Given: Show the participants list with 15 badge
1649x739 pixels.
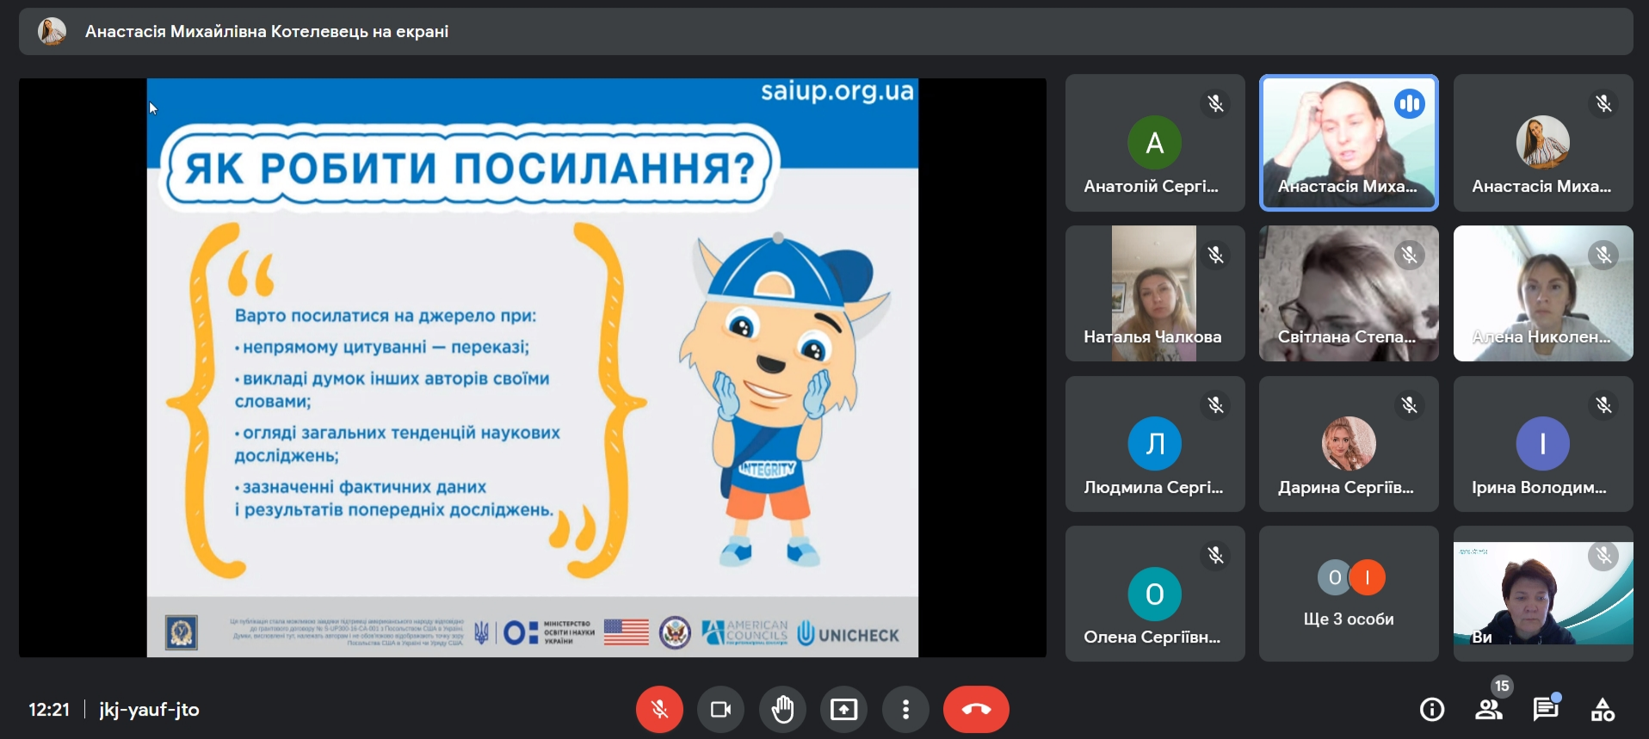Looking at the screenshot, I should click(1489, 710).
